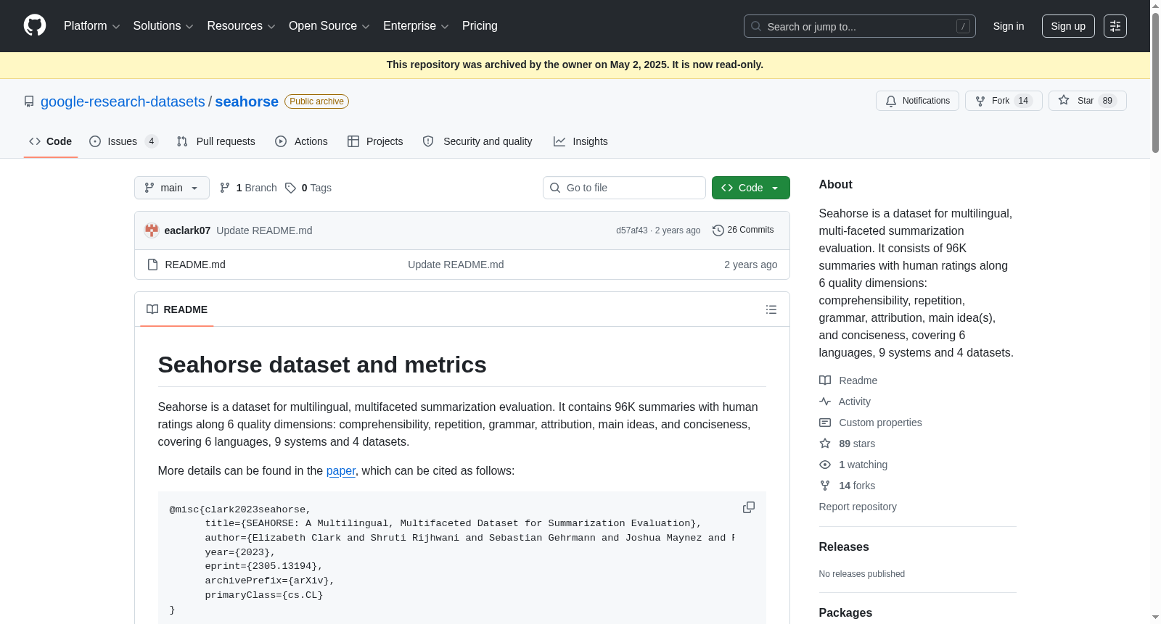The image size is (1161, 624).
Task: Expand the Open Source menu
Action: (x=329, y=26)
